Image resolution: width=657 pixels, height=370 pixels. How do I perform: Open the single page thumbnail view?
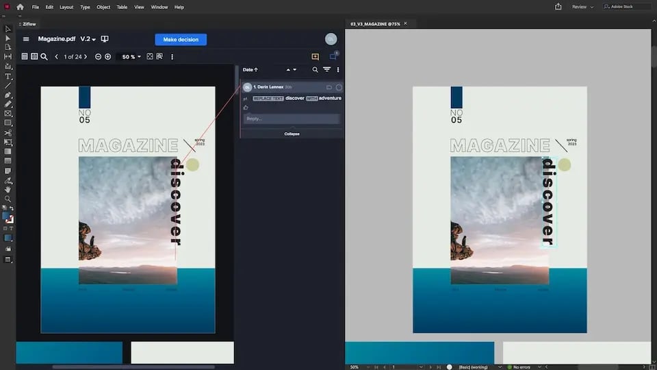point(25,56)
